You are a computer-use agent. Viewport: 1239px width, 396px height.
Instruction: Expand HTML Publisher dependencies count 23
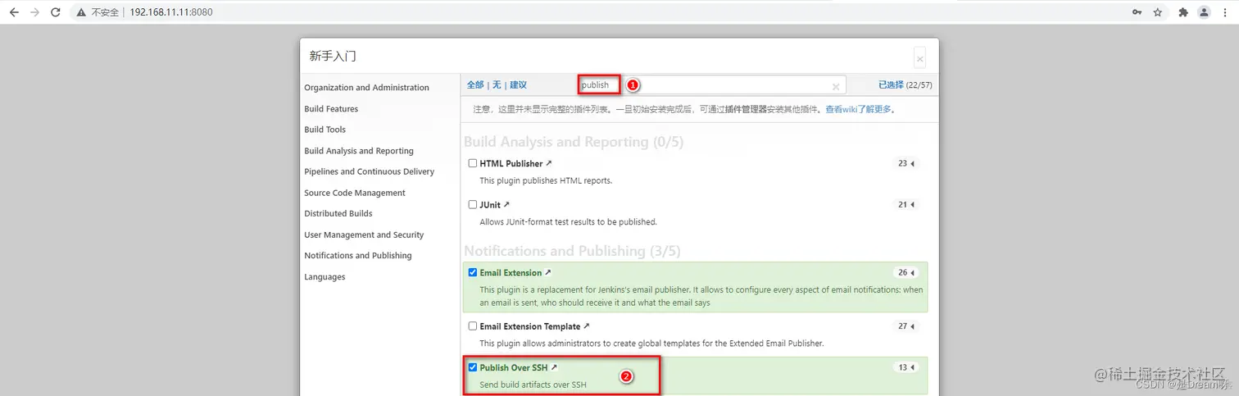coord(906,163)
